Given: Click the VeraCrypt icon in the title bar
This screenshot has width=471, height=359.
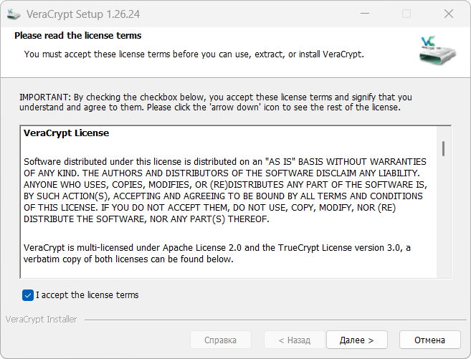Looking at the screenshot, I should (x=13, y=14).
